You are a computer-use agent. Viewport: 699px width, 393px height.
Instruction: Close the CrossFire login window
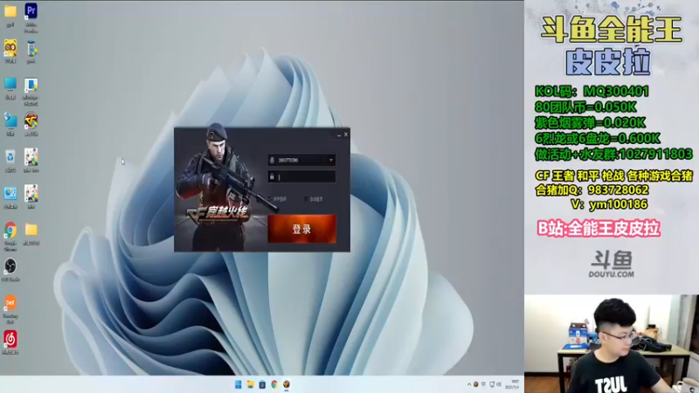point(345,134)
